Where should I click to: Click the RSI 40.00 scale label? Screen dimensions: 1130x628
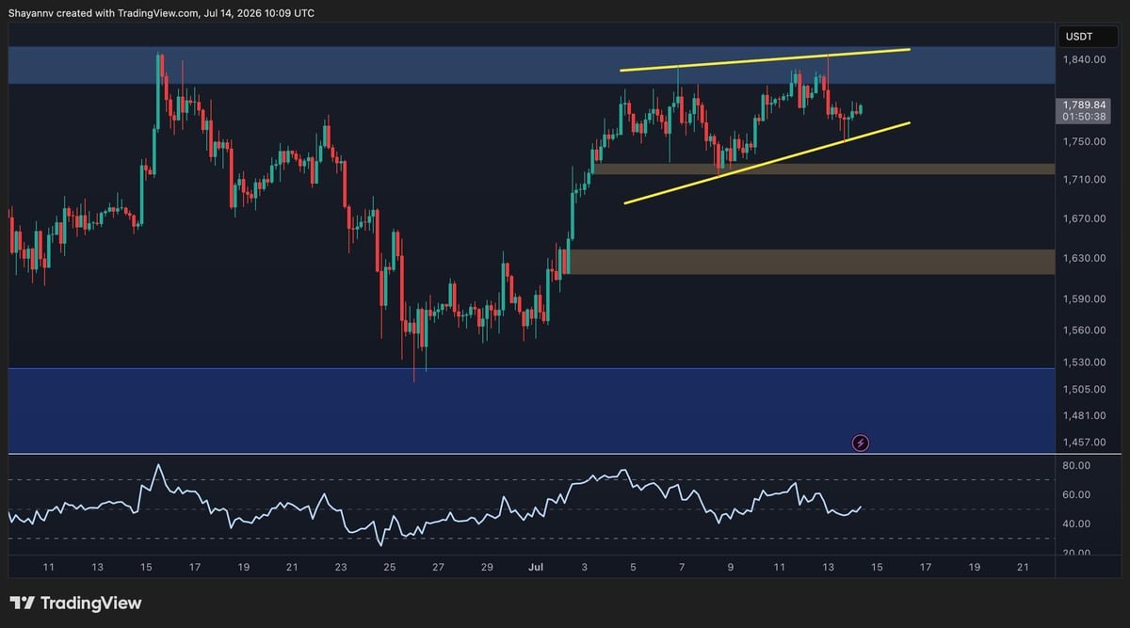tap(1077, 523)
